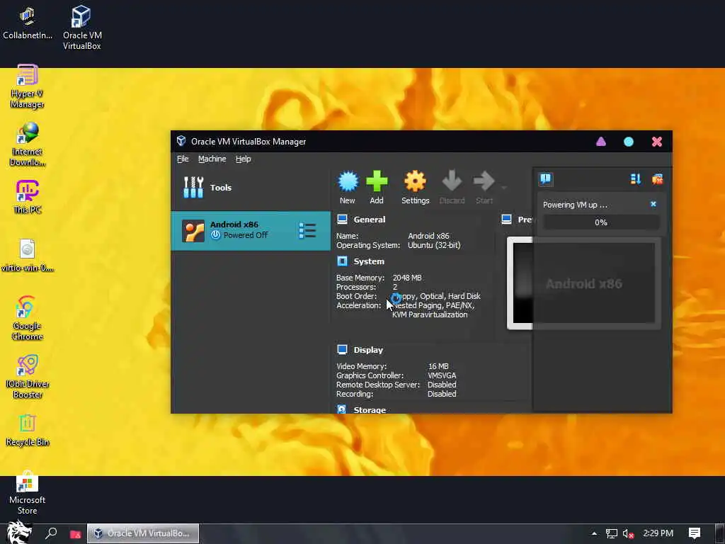Click the Oracle VM VirtualBox taskbar button

pyautogui.click(x=143, y=533)
